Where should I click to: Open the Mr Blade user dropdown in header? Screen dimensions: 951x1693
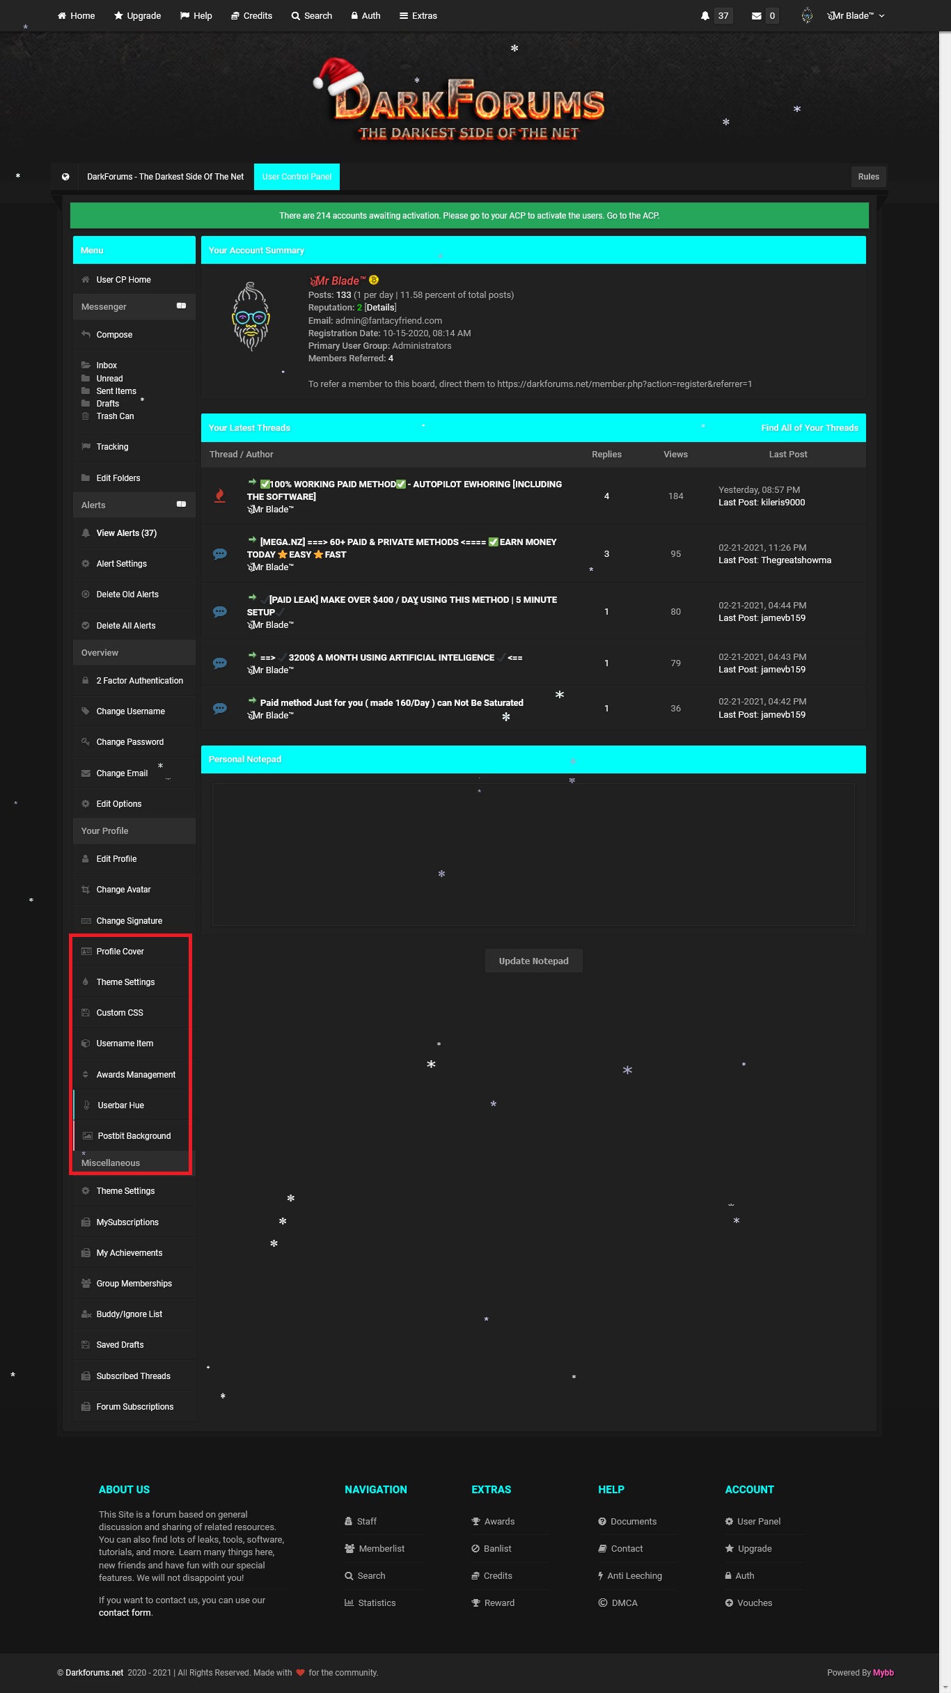[x=856, y=15]
